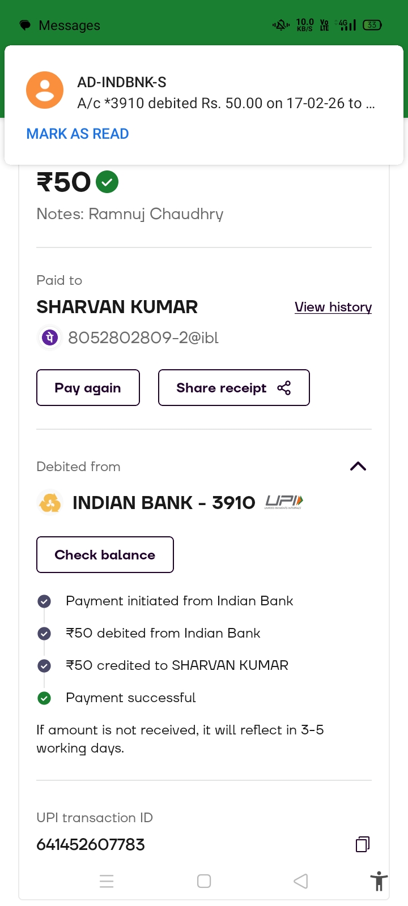Click the share icon in Share receipt
408x906 pixels.
tap(284, 388)
